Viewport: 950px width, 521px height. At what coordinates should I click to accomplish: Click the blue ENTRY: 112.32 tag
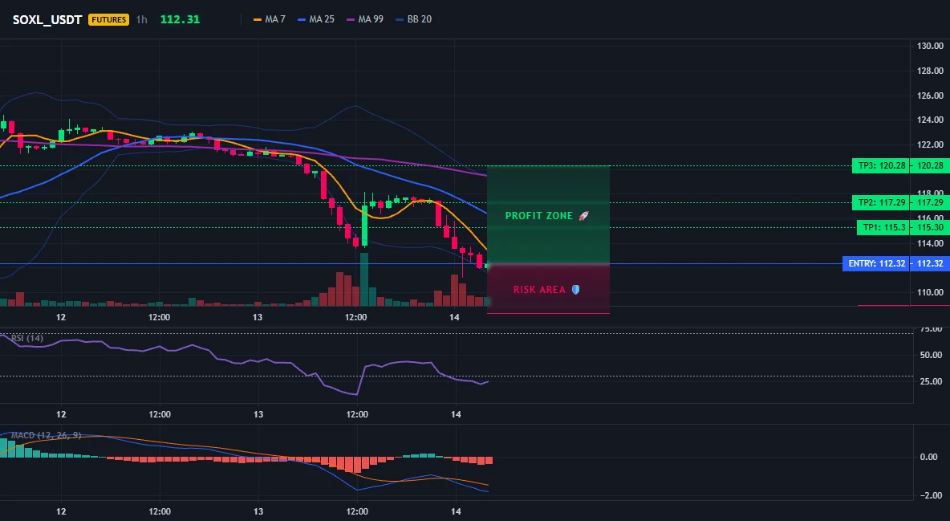pos(875,264)
